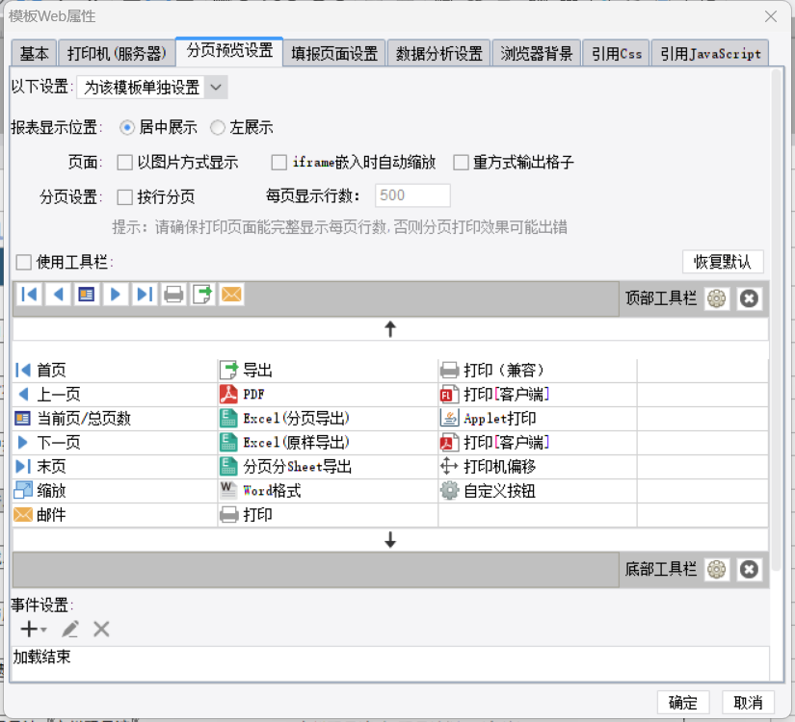Add a new event with plus icon
This screenshot has width=795, height=722.
29,630
